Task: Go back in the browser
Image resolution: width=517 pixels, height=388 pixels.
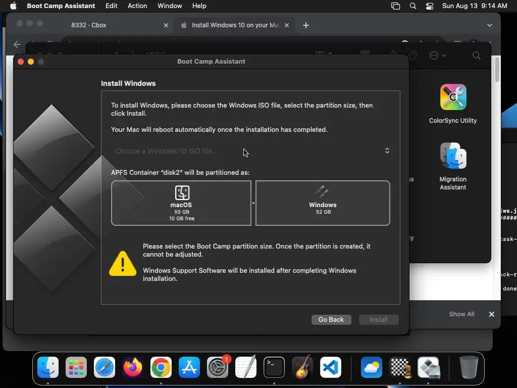Action: tap(17, 44)
